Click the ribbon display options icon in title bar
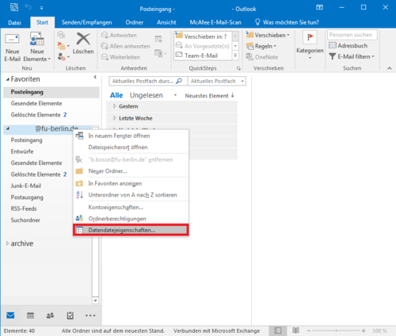 [319, 7]
